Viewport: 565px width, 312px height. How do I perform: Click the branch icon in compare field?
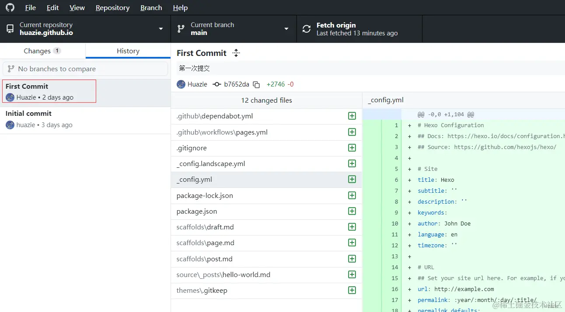pos(11,69)
